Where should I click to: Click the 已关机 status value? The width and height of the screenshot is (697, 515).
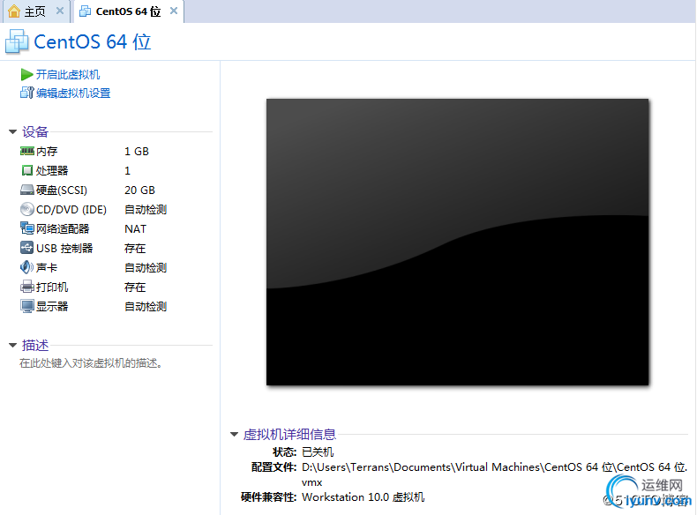pyautogui.click(x=318, y=452)
